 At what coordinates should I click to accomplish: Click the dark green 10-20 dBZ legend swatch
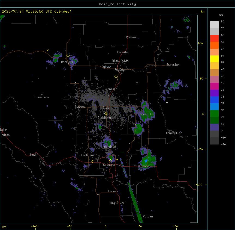(x=214, y=120)
